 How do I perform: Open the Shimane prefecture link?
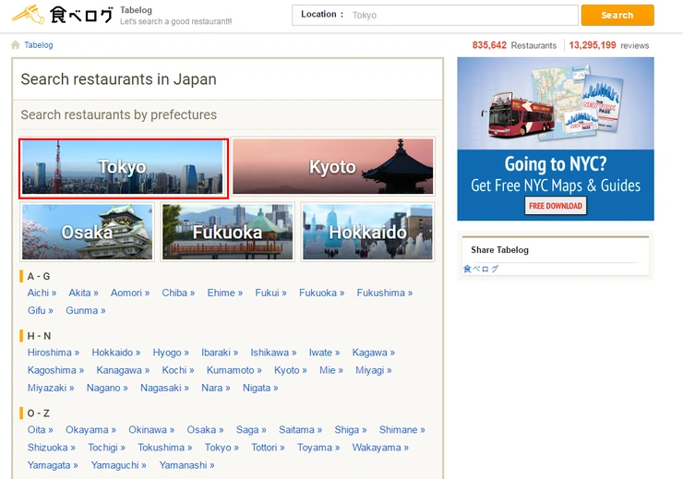(x=401, y=430)
